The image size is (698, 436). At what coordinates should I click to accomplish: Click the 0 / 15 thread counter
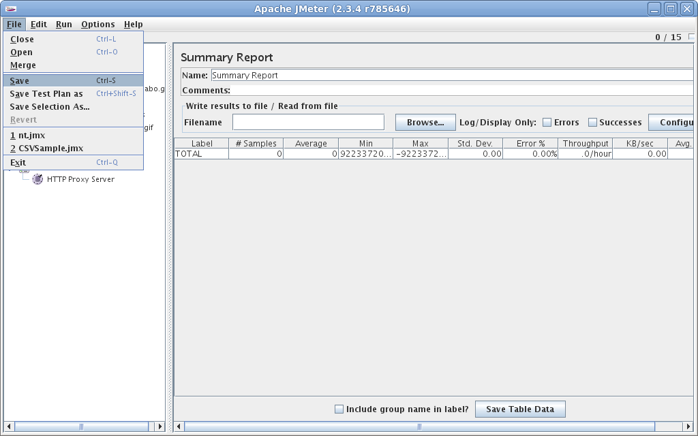[668, 37]
